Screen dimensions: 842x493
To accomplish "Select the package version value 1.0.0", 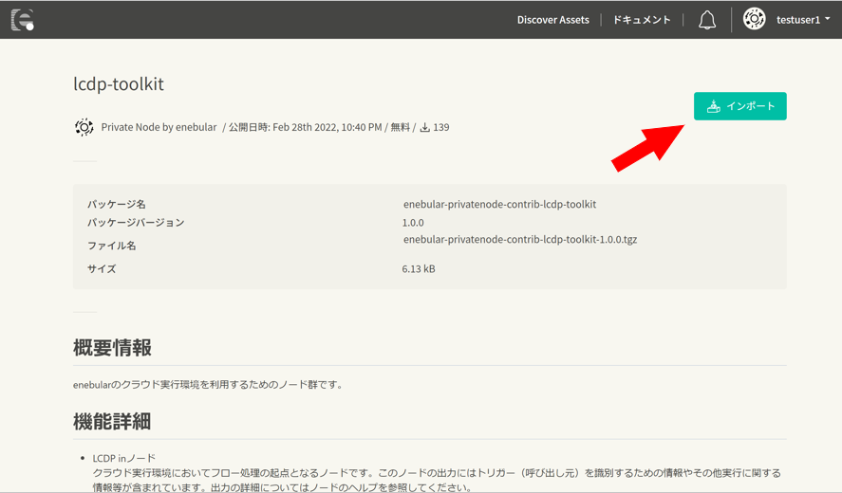I will coord(413,223).
